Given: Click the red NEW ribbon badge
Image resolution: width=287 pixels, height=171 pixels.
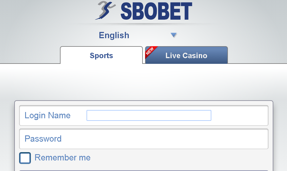Looking at the screenshot, I should coord(150,51).
